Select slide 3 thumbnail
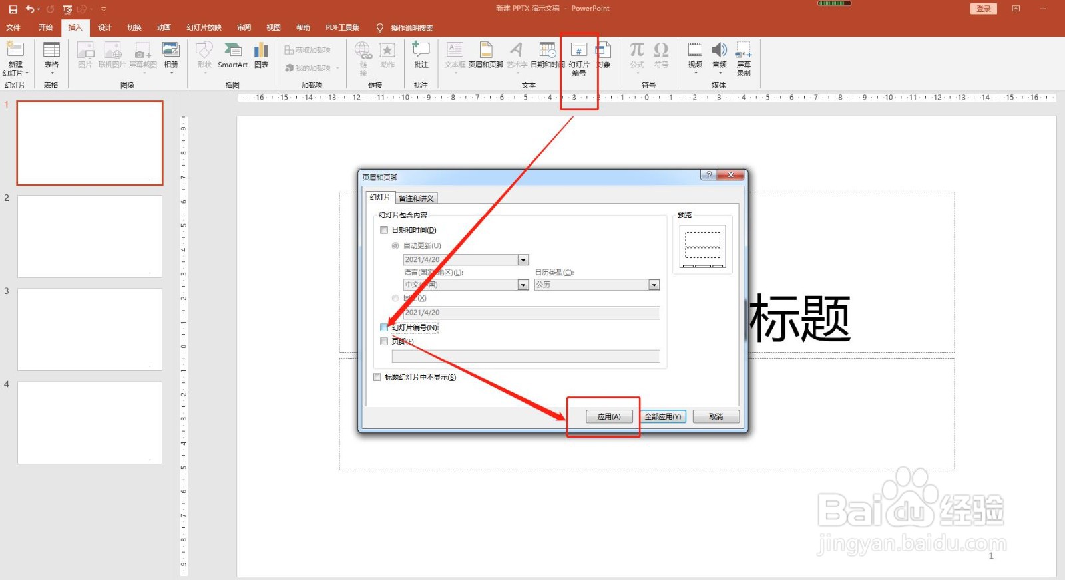Viewport: 1065px width, 580px height. pos(90,329)
